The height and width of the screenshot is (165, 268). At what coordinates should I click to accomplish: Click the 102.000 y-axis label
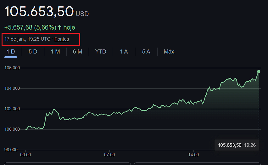pos(12,109)
